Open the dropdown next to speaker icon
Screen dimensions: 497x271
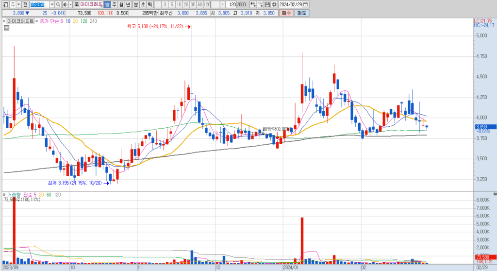point(71,4)
